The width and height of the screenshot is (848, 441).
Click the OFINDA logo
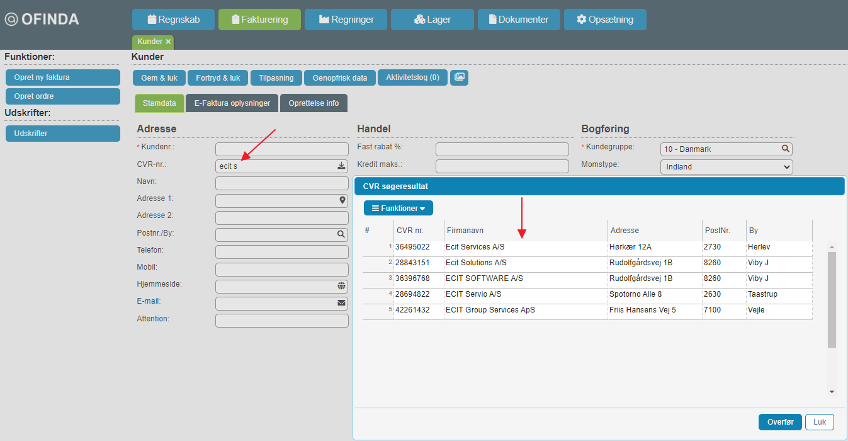tap(42, 20)
